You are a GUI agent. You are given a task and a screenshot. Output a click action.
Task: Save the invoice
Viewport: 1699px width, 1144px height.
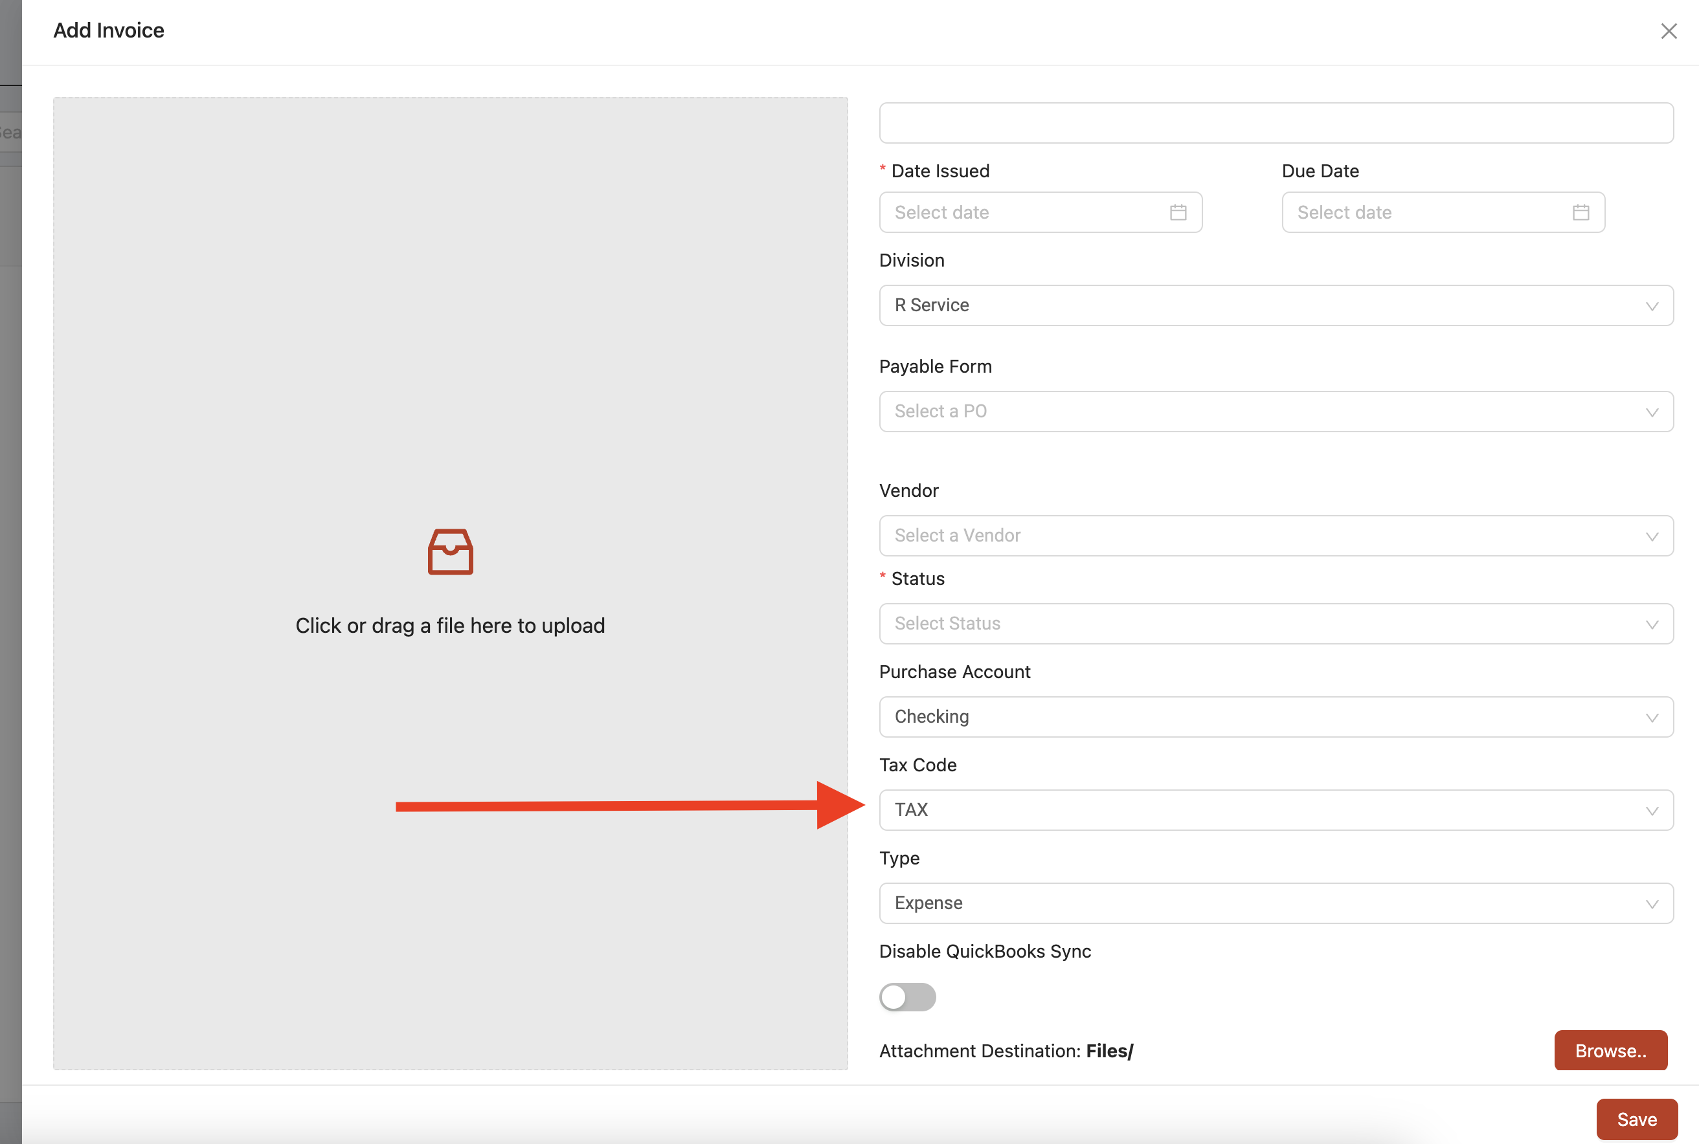coord(1636,1119)
